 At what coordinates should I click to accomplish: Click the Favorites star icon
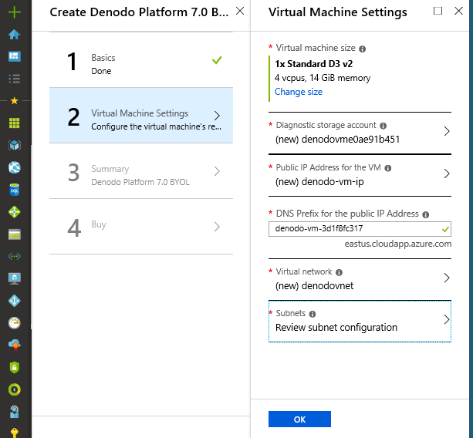click(14, 101)
